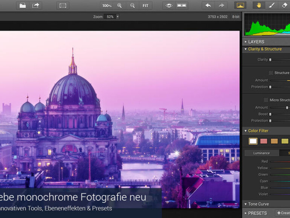This screenshot has width=290, height=218.
Task: Select the eraser tool
Action: click(x=284, y=6)
